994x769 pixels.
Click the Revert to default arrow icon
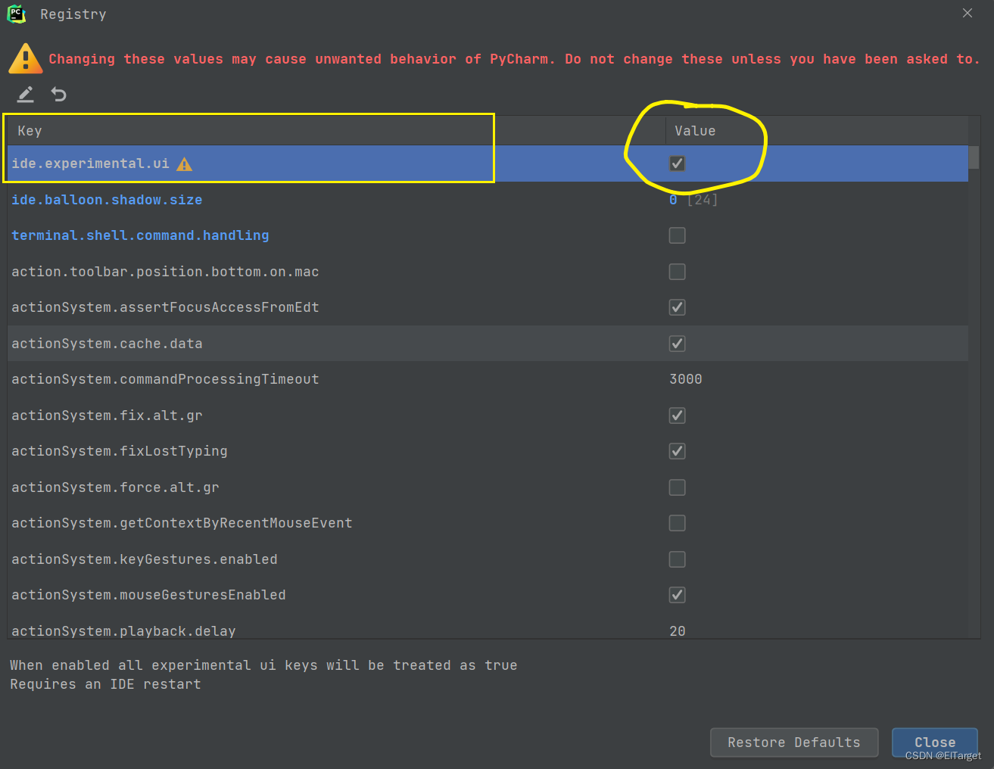coord(58,95)
